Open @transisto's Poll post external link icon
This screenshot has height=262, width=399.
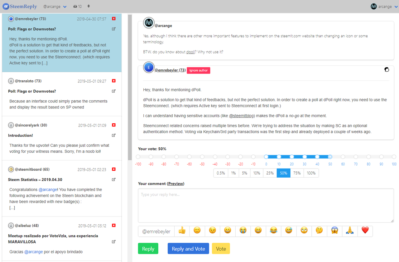(114, 91)
